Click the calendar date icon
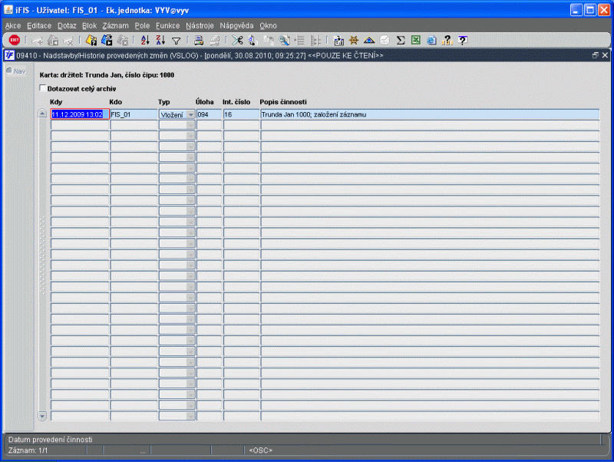 [x=338, y=40]
